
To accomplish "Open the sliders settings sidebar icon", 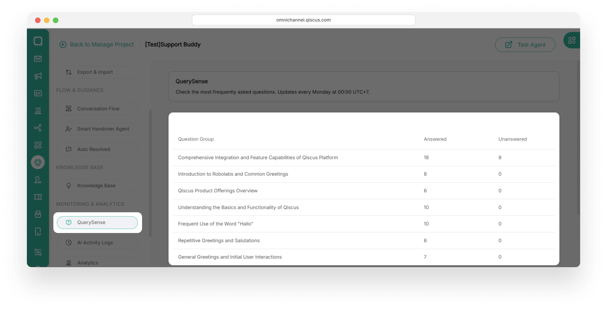I will click(x=38, y=252).
